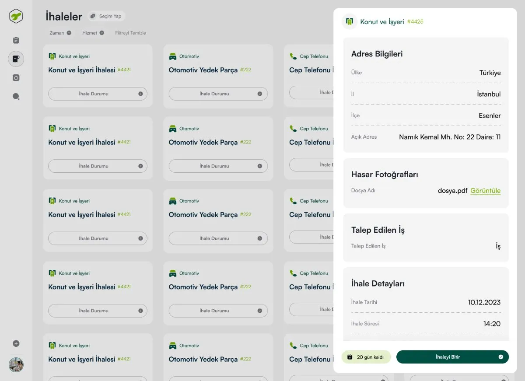Screen dimensions: 525x381
Task: Open the clipboard section in the sidebar
Action: (x=16, y=40)
